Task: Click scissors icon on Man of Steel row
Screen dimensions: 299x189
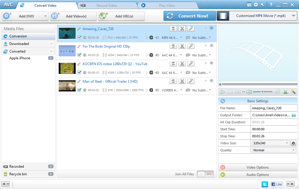Action: 182,82
